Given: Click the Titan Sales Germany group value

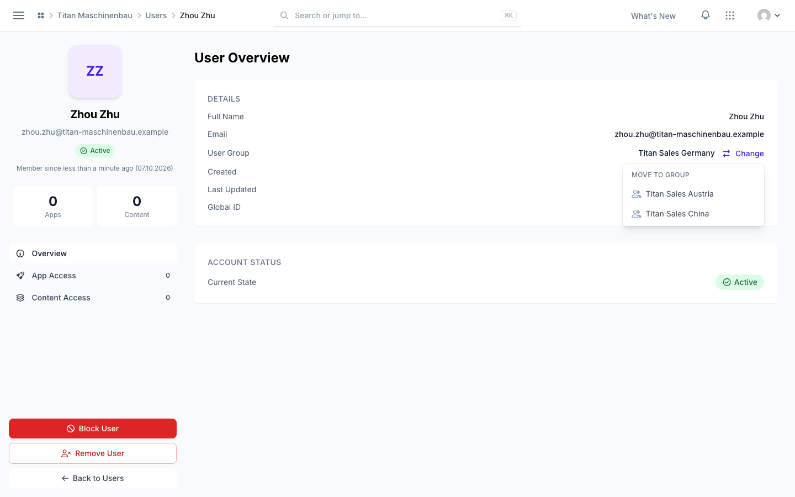Looking at the screenshot, I should 676,153.
